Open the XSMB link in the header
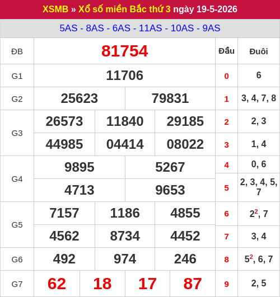Image resolution: width=280 pixels, height=297 pixels. click(55, 9)
